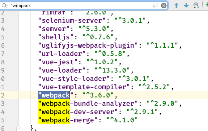The width and height of the screenshot is (208, 131).
Task: Open the search history magnifier dropdown
Action: pos(5,6)
